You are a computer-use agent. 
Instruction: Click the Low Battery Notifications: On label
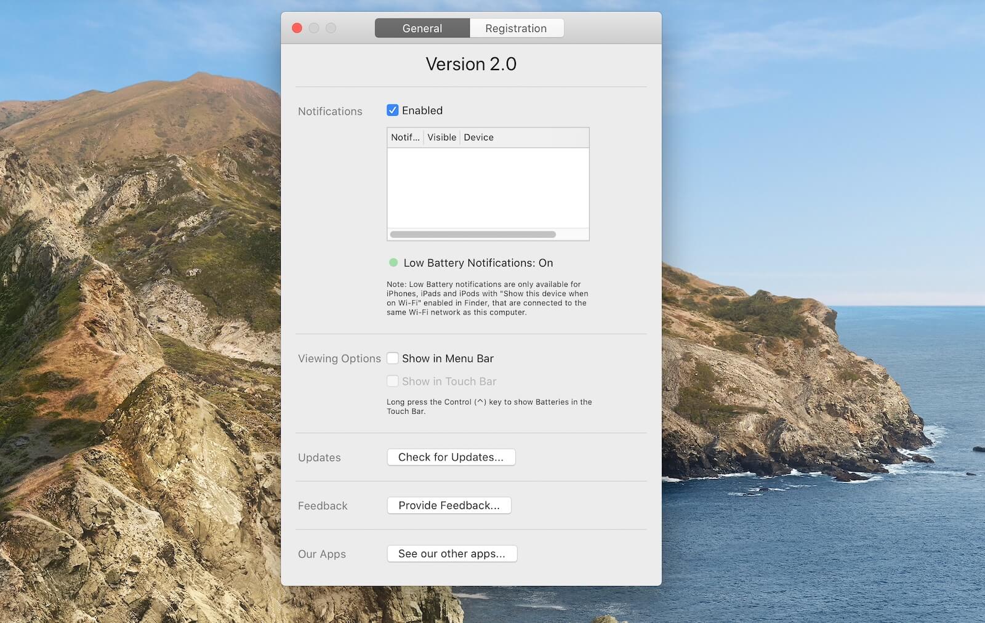478,263
